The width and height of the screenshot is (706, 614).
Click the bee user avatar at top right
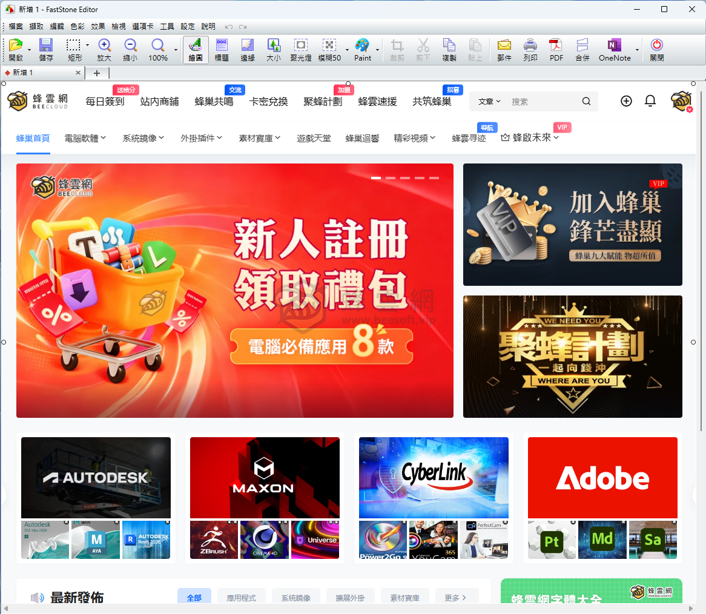click(x=681, y=101)
